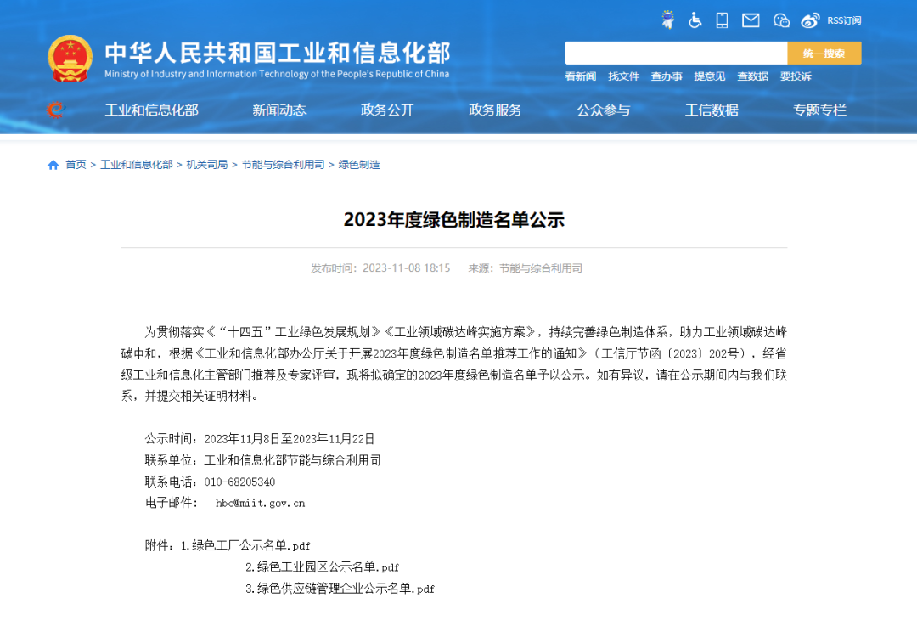The width and height of the screenshot is (917, 620).
Task: Click the red swirl icon beside the navigation
Action: click(x=55, y=110)
